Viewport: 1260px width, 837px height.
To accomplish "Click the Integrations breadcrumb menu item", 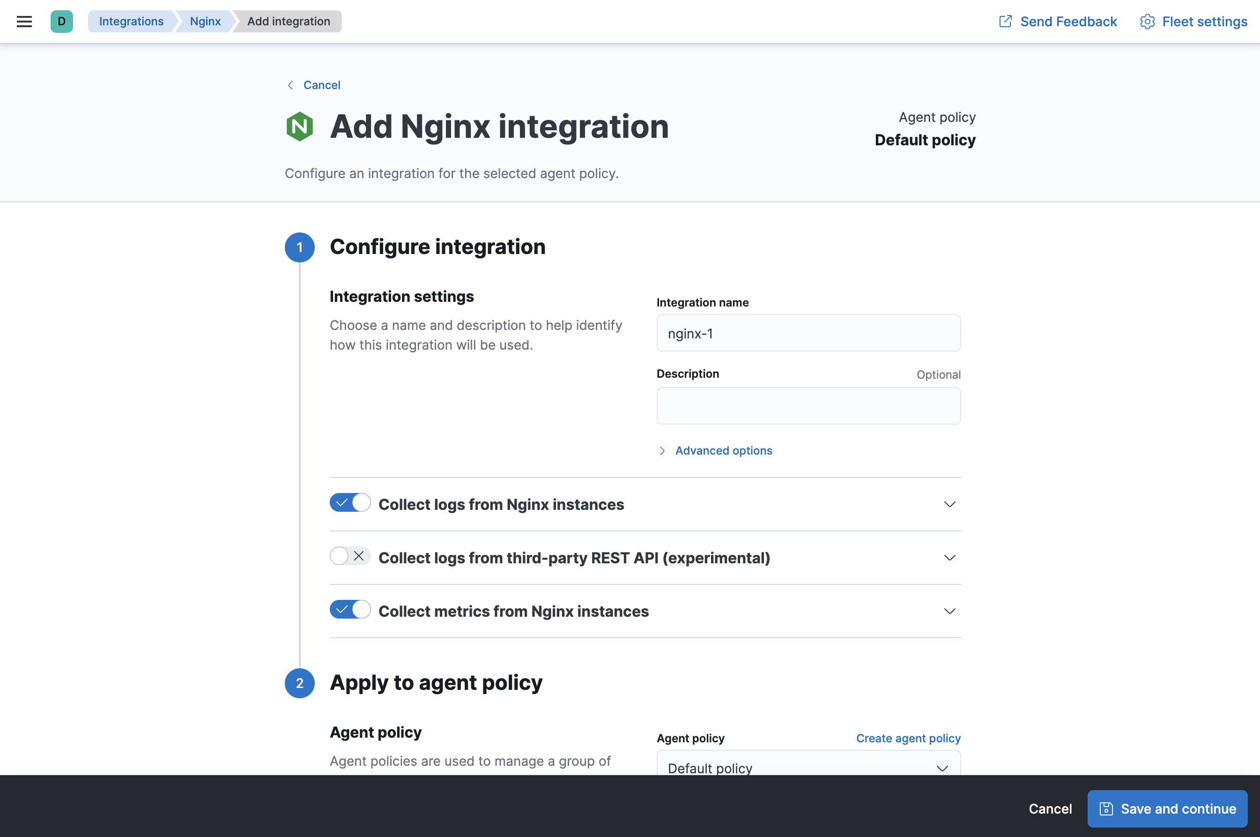I will pos(131,21).
